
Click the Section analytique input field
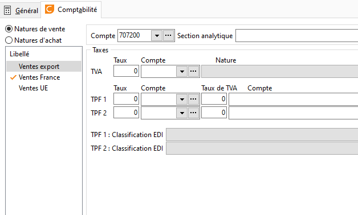pyautogui.click(x=297, y=35)
